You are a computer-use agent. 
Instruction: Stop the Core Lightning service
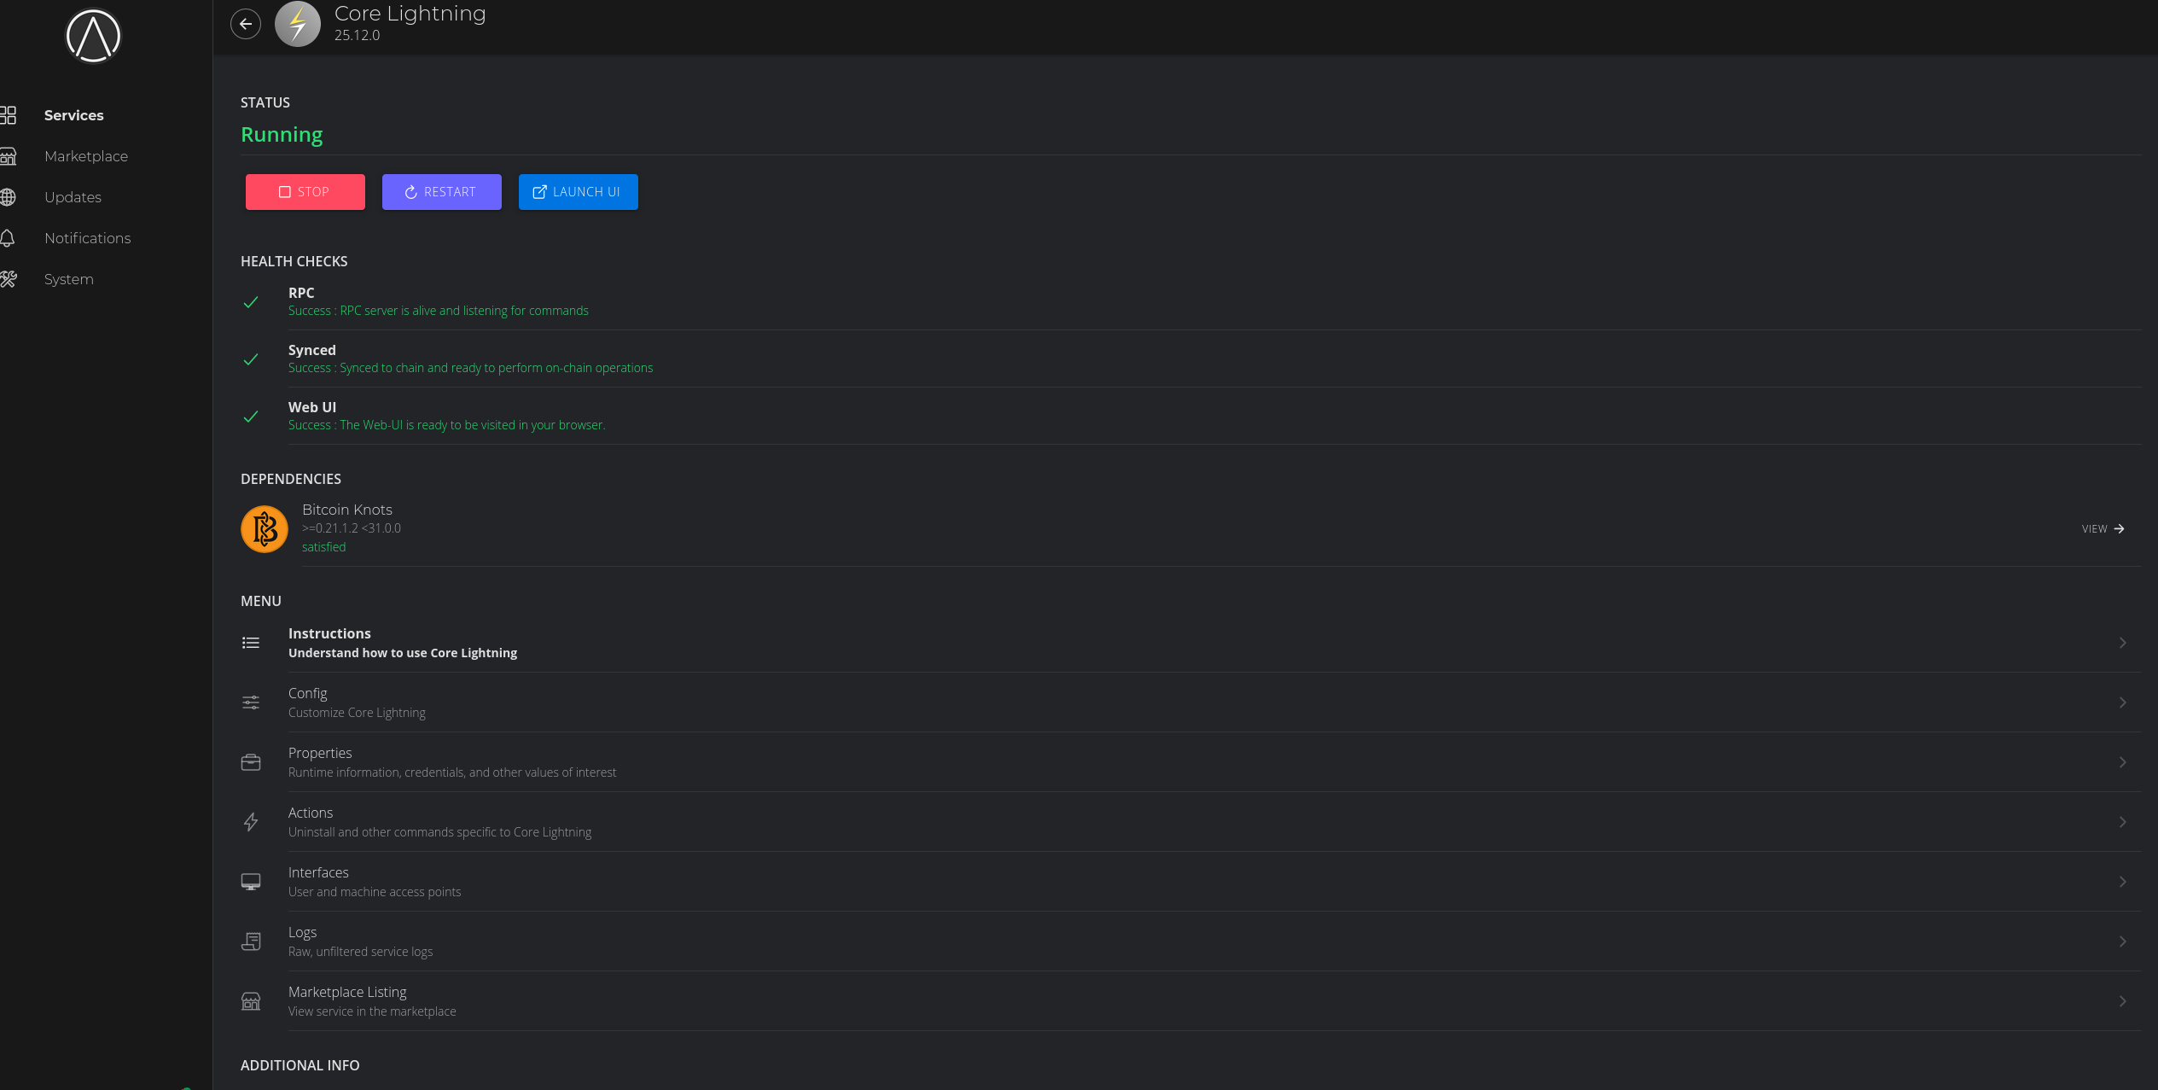305,192
